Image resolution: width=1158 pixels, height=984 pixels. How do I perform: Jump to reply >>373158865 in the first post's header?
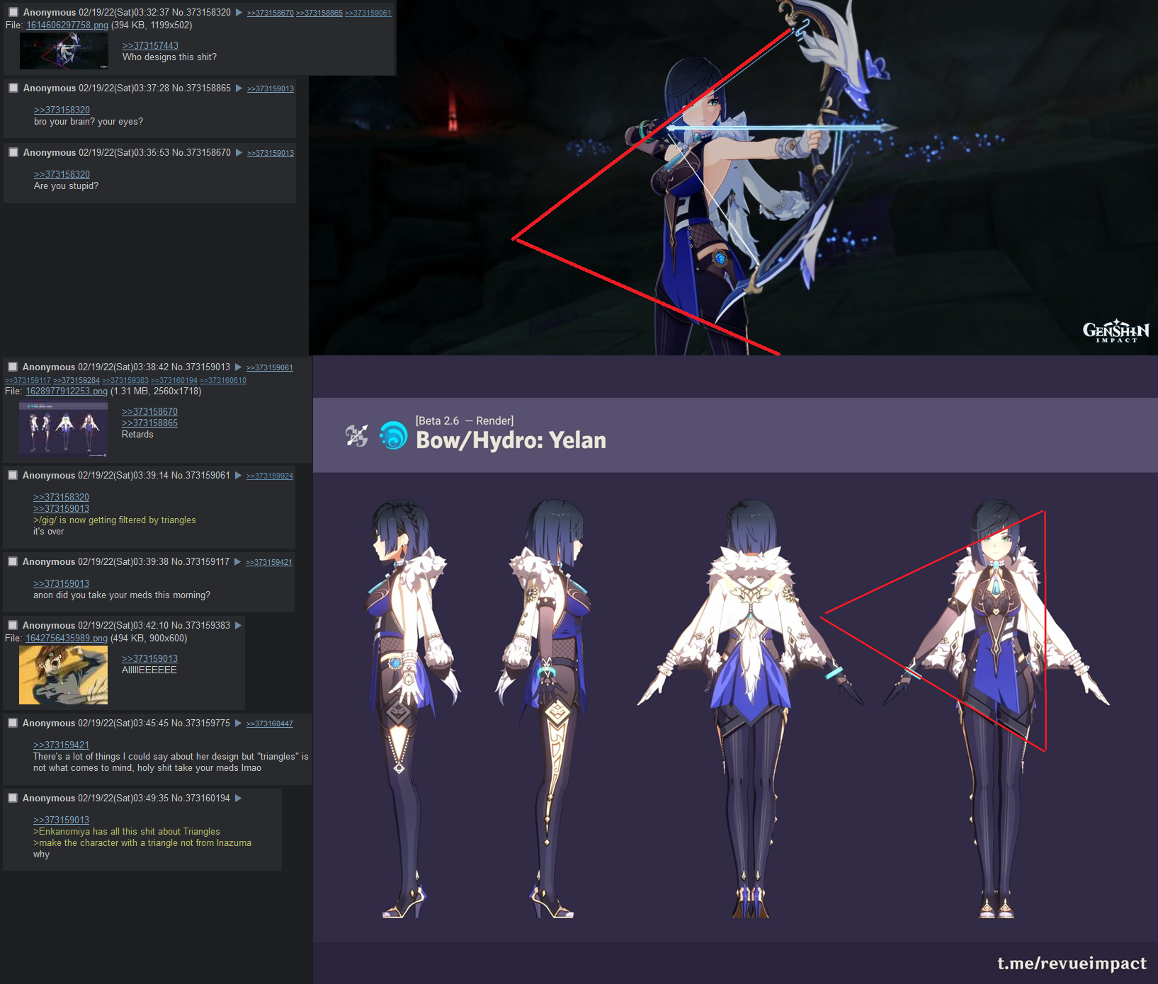tap(319, 13)
